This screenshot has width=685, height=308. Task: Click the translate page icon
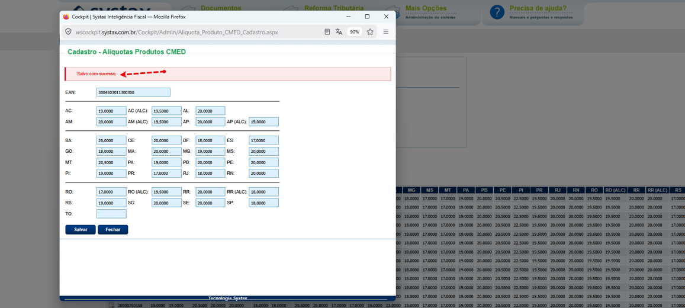point(339,32)
